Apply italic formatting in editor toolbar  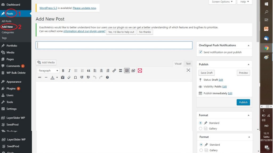click(x=70, y=71)
